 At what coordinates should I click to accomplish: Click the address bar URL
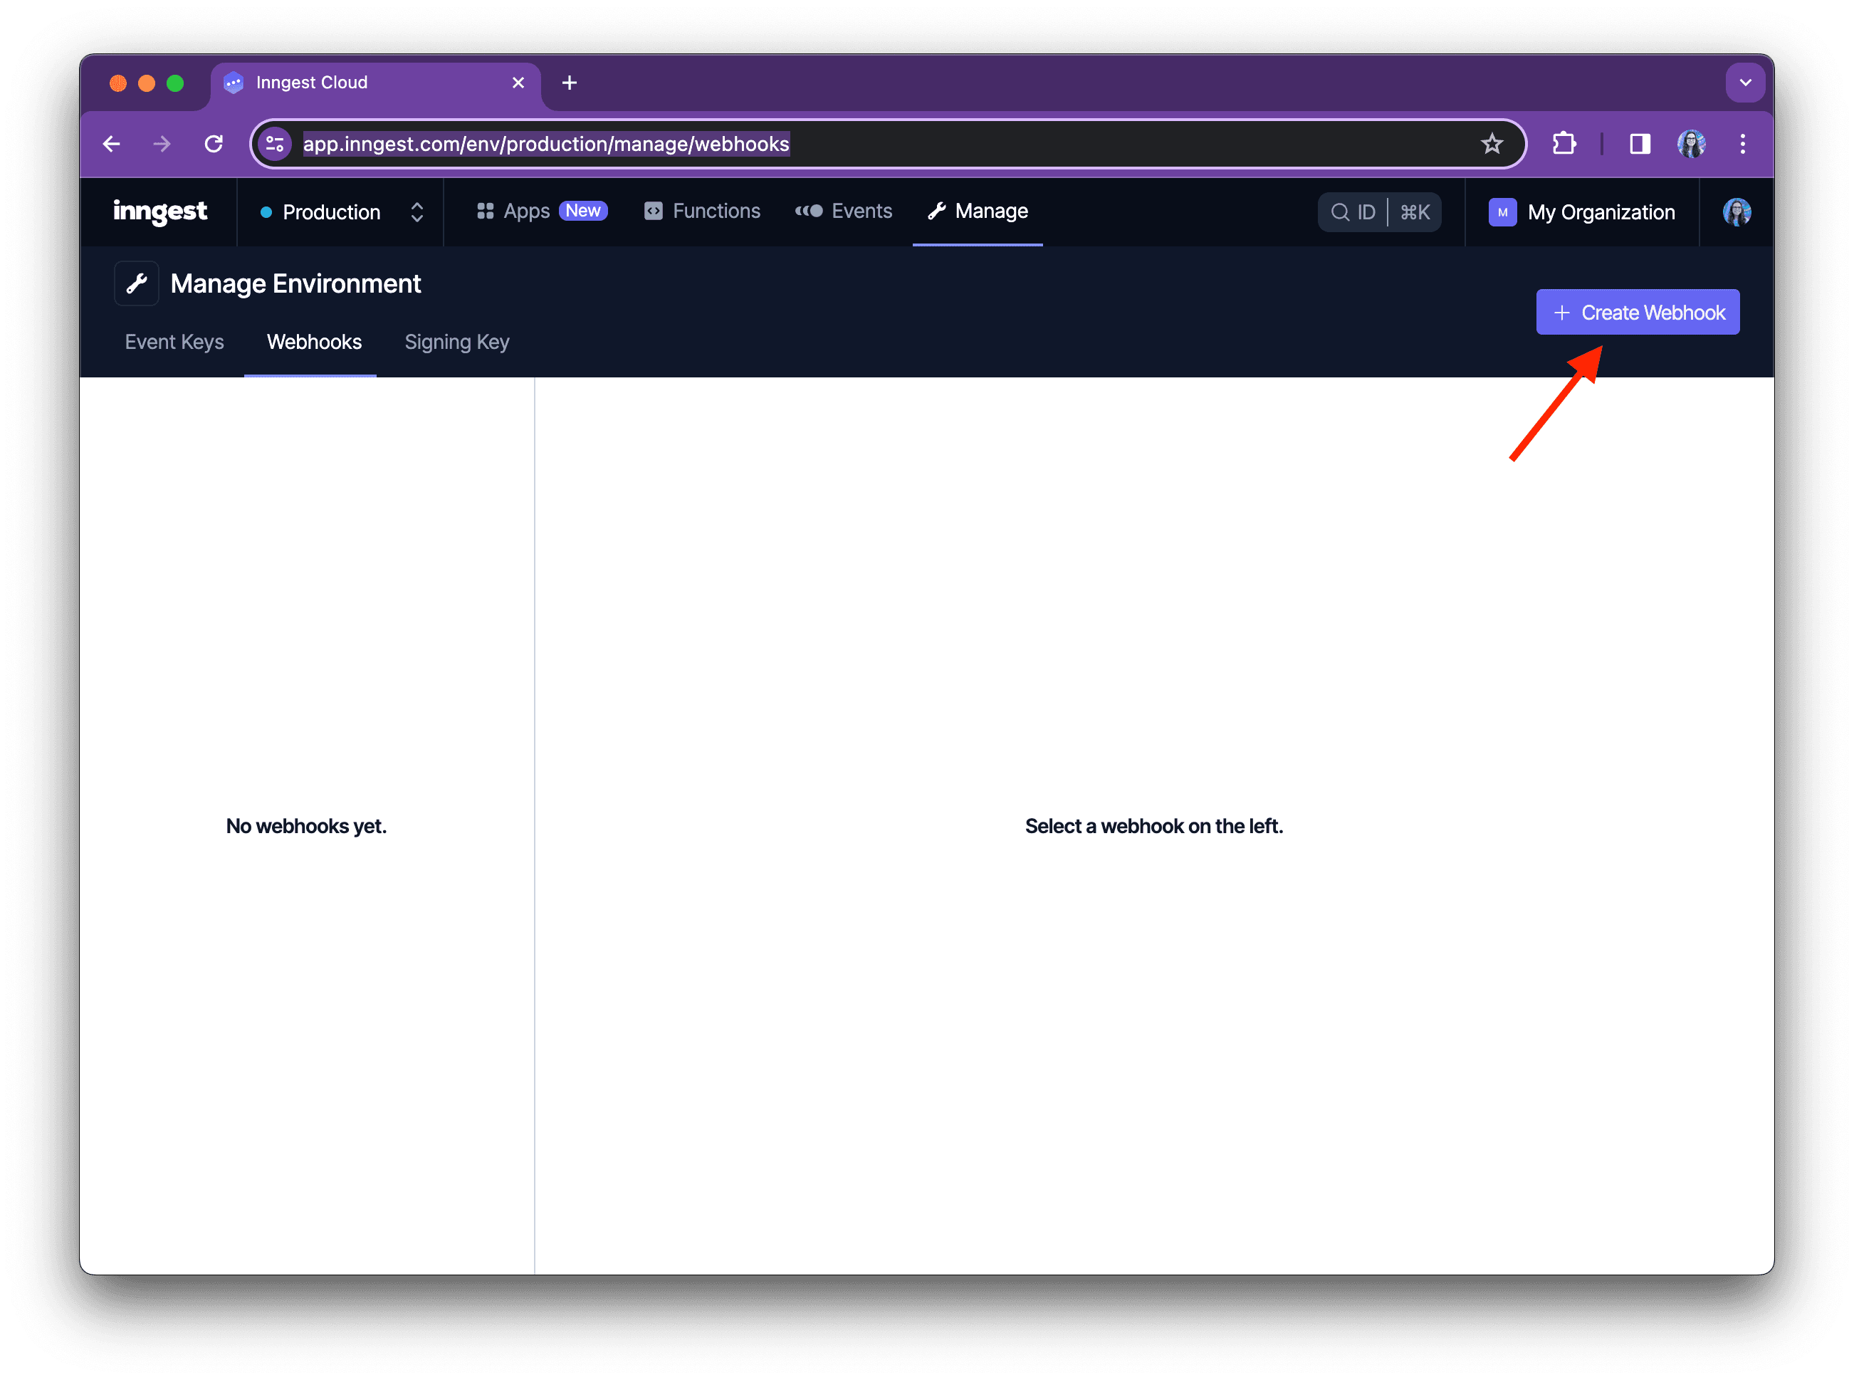click(x=547, y=144)
